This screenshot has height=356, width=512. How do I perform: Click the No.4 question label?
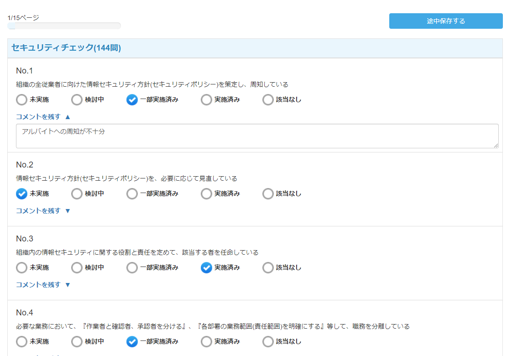[25, 312]
